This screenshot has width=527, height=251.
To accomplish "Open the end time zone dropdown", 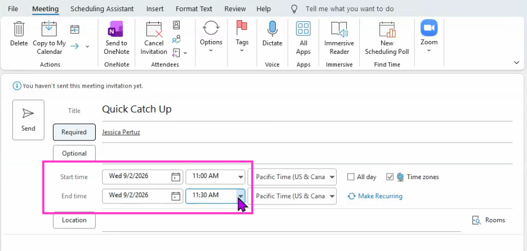I will coord(332,197).
